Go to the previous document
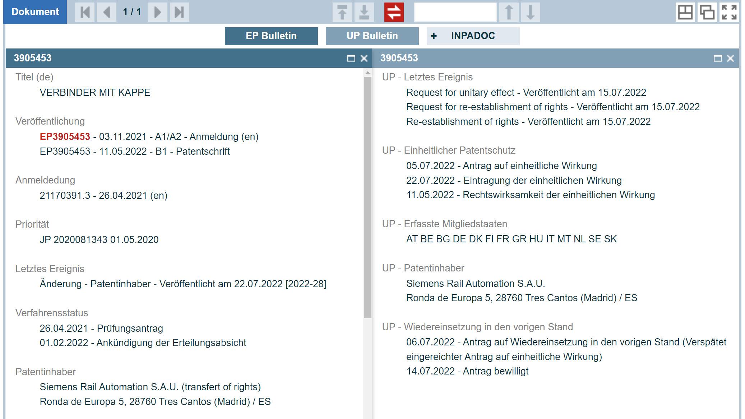Screen dimensions: 745x419 106,12
